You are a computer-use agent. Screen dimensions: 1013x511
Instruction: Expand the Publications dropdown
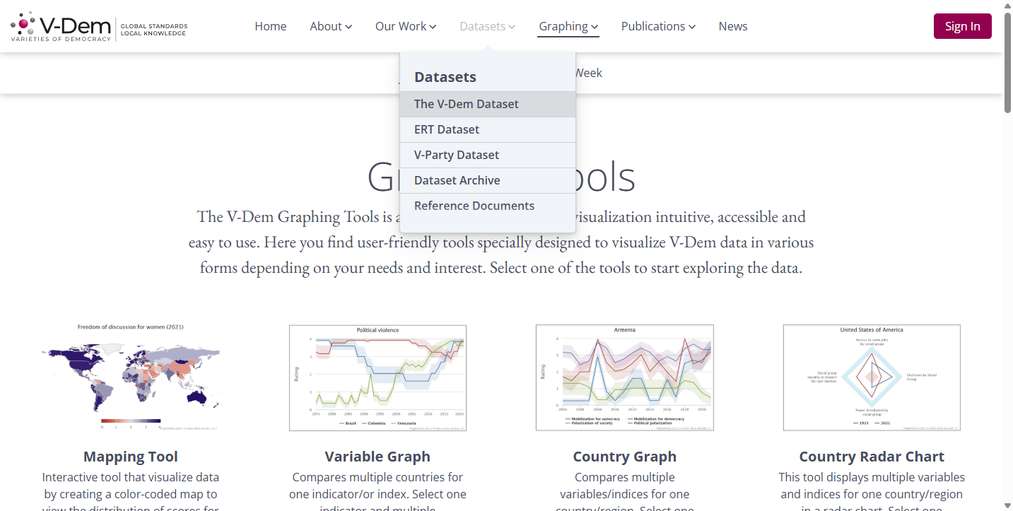(x=658, y=26)
